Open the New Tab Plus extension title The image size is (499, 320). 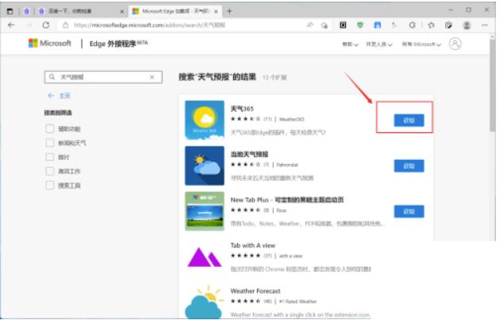click(287, 200)
